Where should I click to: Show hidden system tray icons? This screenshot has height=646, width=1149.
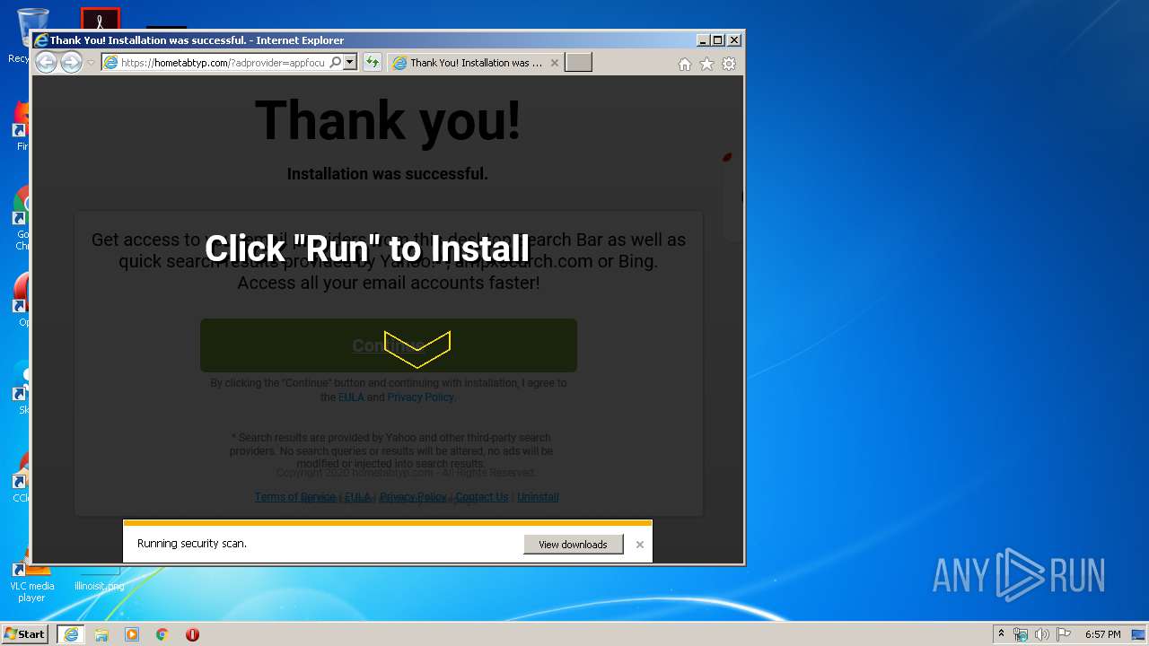click(1001, 634)
